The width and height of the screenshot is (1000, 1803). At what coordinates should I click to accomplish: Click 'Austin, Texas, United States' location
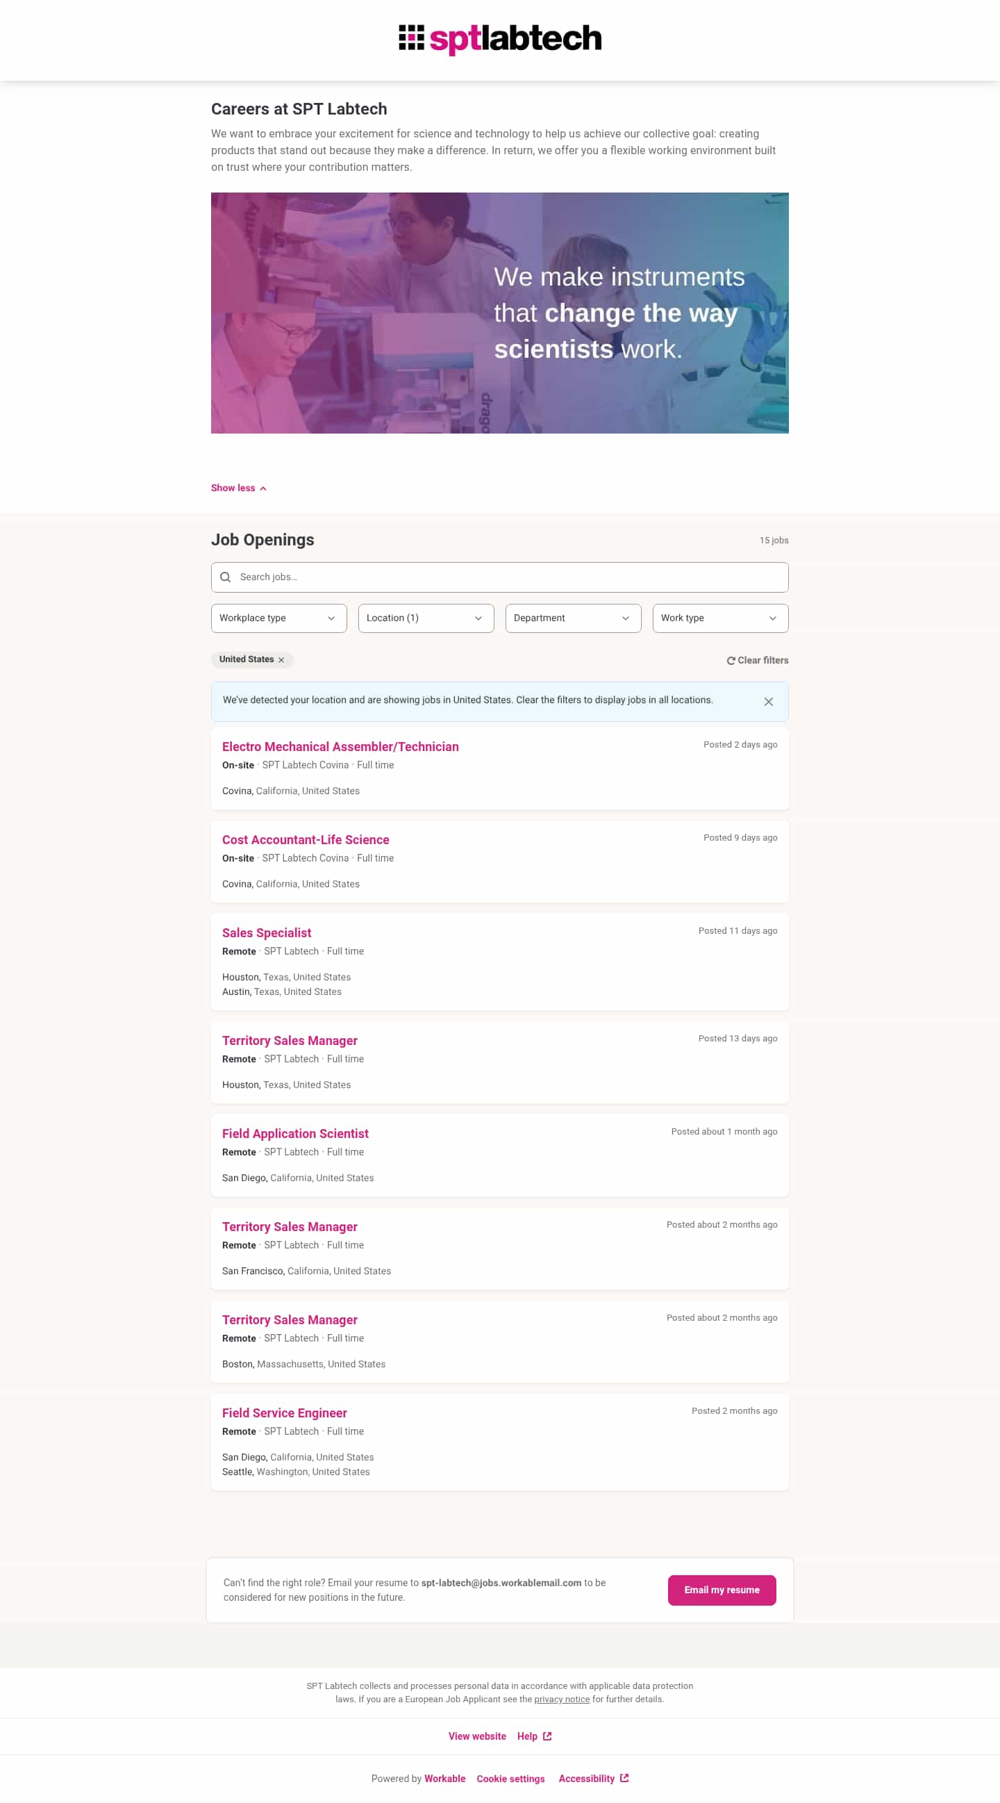tap(282, 991)
